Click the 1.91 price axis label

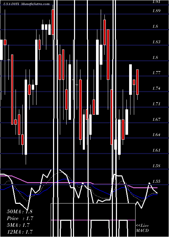(156, 2)
